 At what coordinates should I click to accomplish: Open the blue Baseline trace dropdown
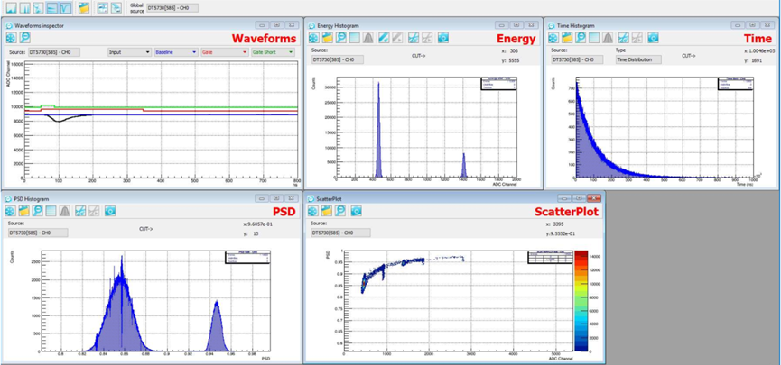(176, 52)
